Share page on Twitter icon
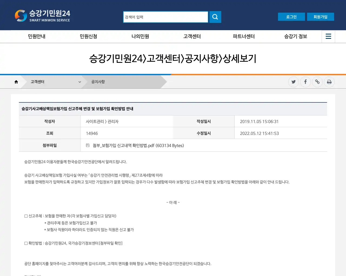 pyautogui.click(x=294, y=82)
